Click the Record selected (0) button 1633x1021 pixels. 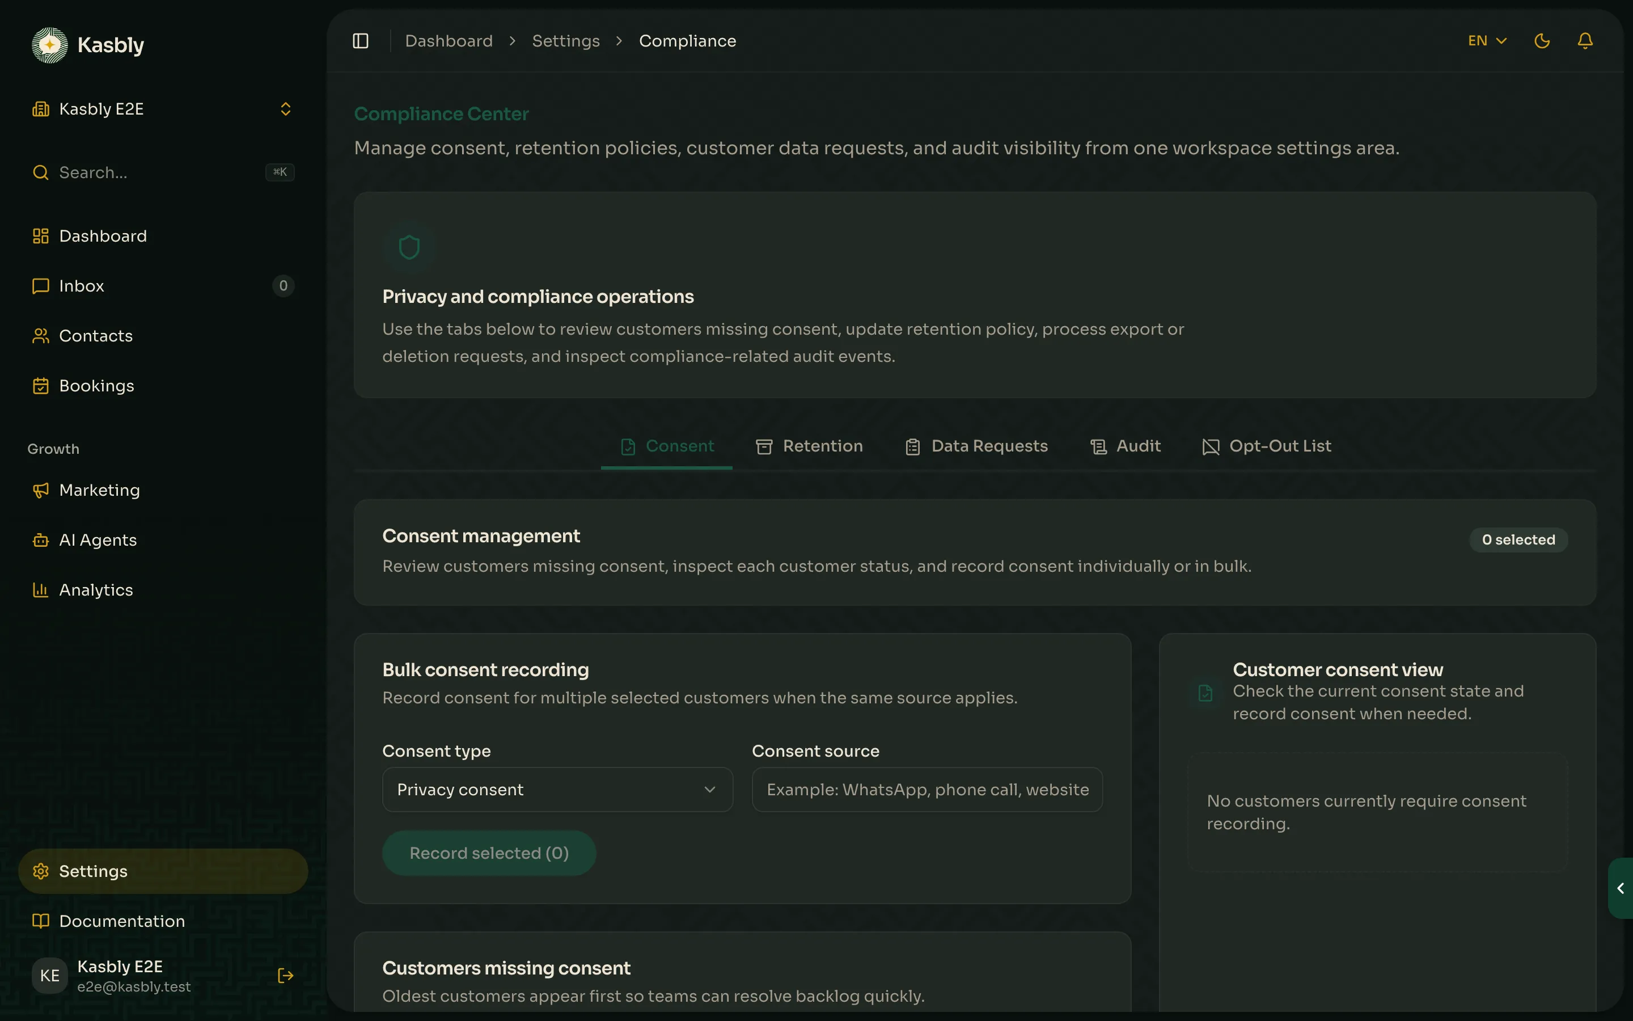[489, 854]
